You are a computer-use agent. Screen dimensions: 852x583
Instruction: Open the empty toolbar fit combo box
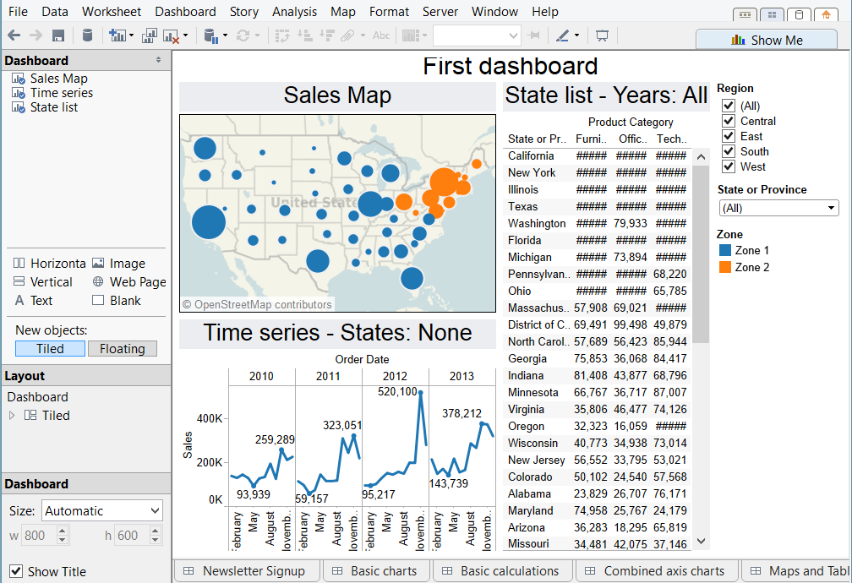coord(477,35)
